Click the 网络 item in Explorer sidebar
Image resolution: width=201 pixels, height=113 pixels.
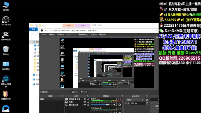pyautogui.click(x=36, y=84)
